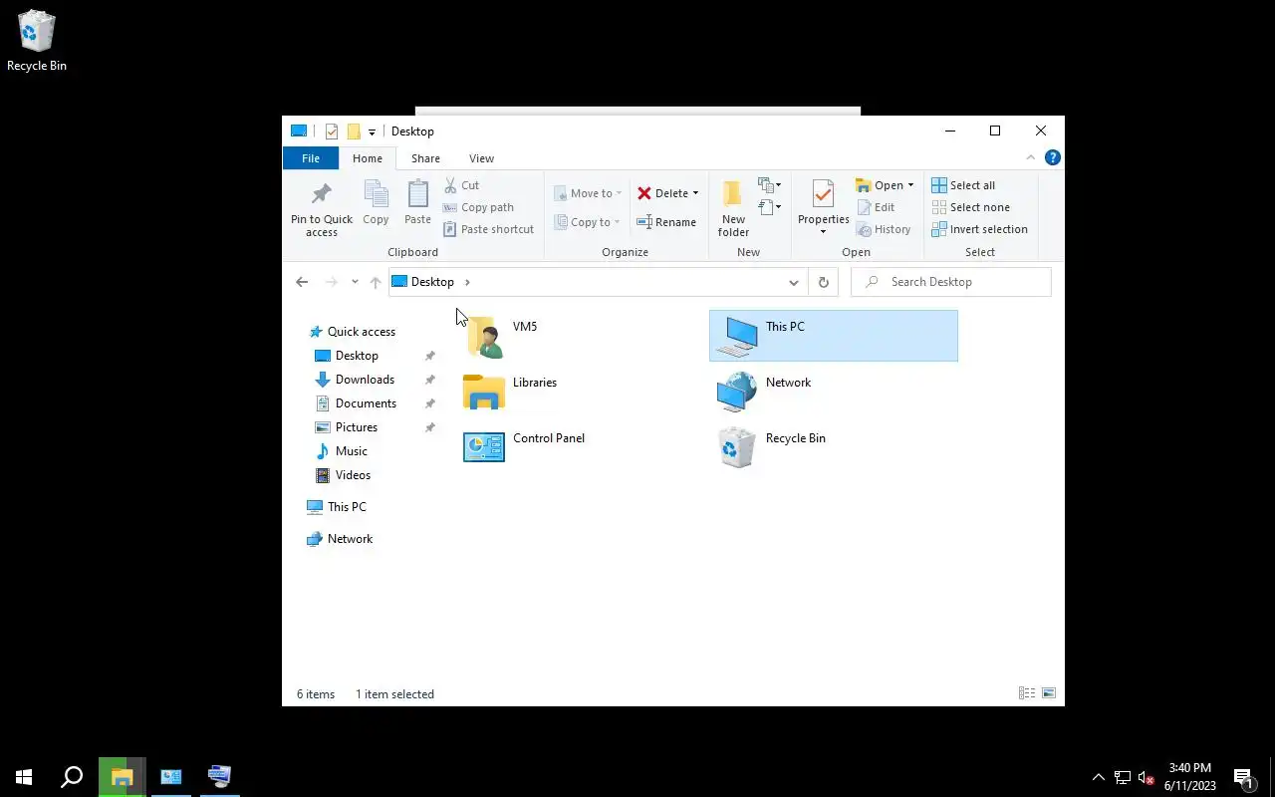This screenshot has height=797, width=1275.
Task: Open Videos in navigation pane
Action: pyautogui.click(x=353, y=475)
